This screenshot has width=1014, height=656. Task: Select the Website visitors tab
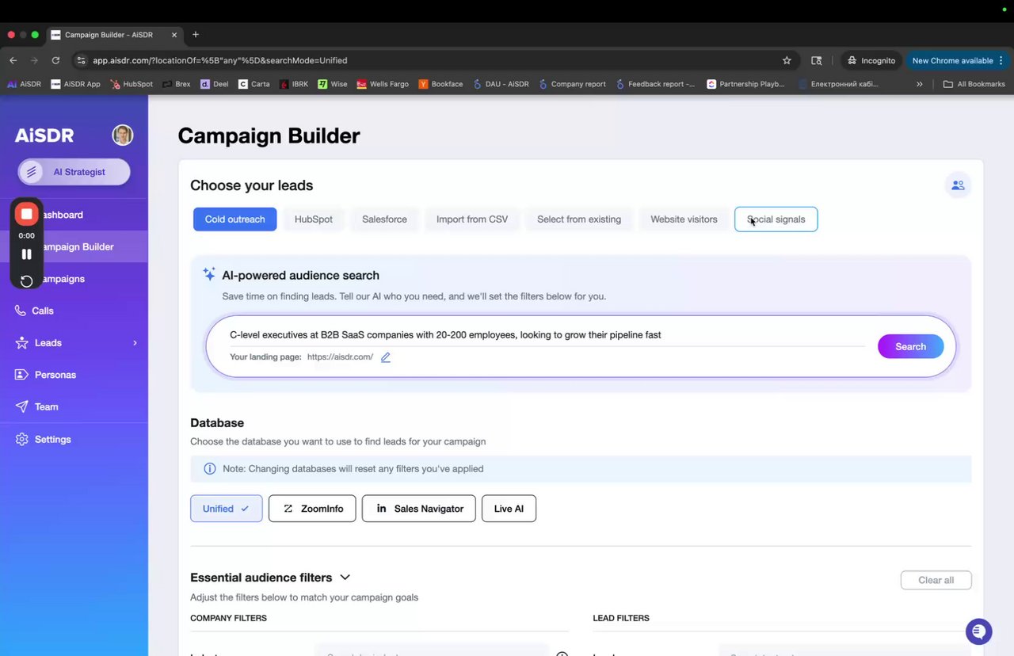coord(684,219)
